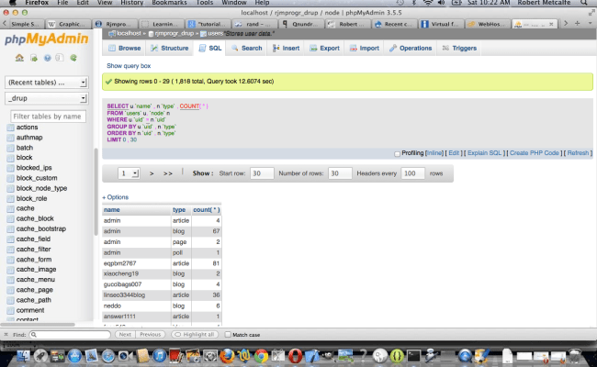
Task: Click Next in the find bar
Action: tap(125, 335)
